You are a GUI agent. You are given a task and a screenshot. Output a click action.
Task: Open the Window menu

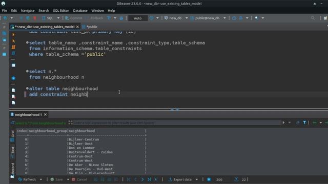click(x=97, y=10)
